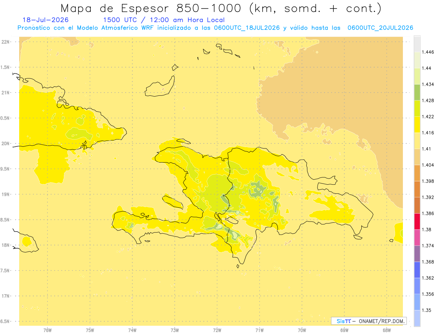The width and height of the screenshot is (434, 335).
Task: Select the date text '18-Jul-2026'
Action: [46, 20]
